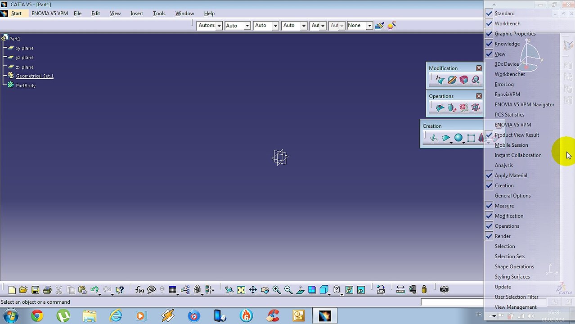Click the Undo arrow icon
Screen dimensions: 575x324
[x=94, y=290]
